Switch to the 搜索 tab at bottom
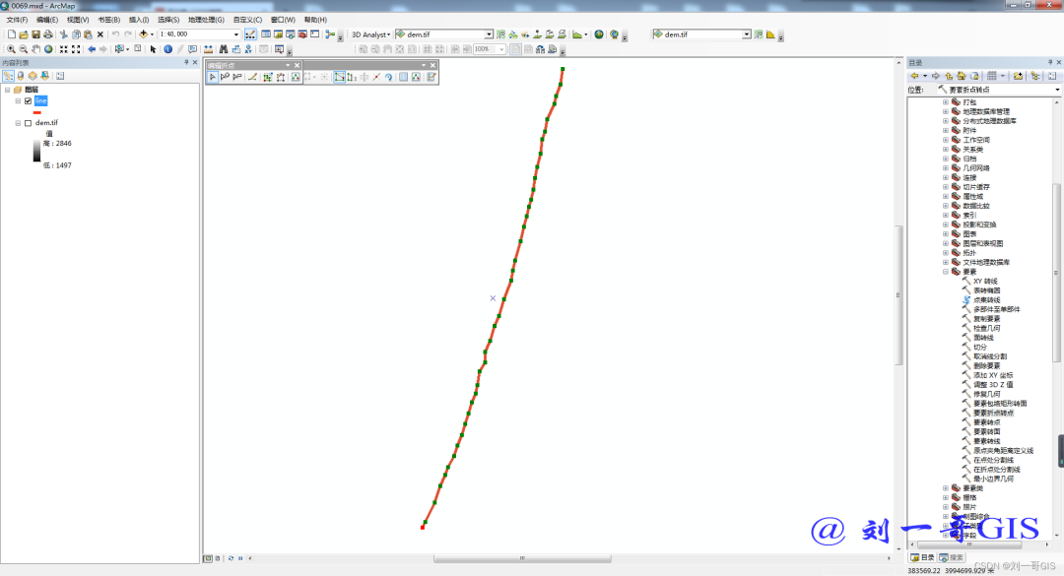The image size is (1064, 576). pos(952,557)
